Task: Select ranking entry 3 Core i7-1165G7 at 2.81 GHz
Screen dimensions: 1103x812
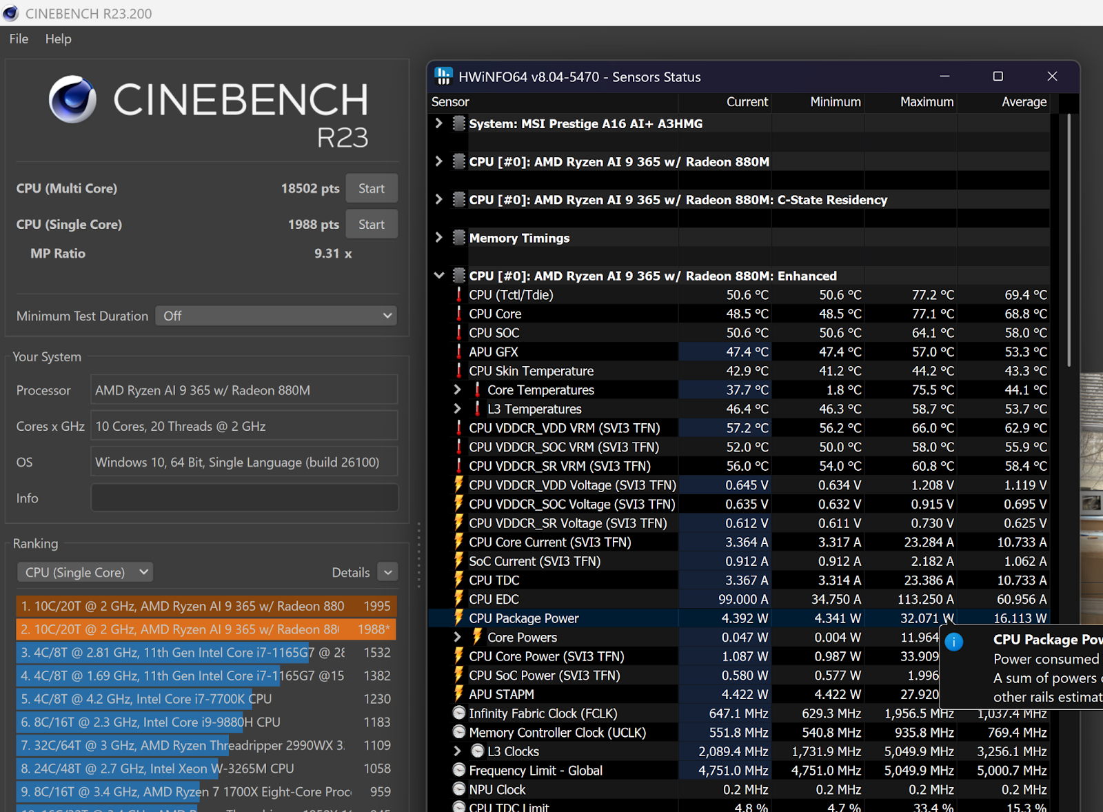Action: click(x=206, y=652)
